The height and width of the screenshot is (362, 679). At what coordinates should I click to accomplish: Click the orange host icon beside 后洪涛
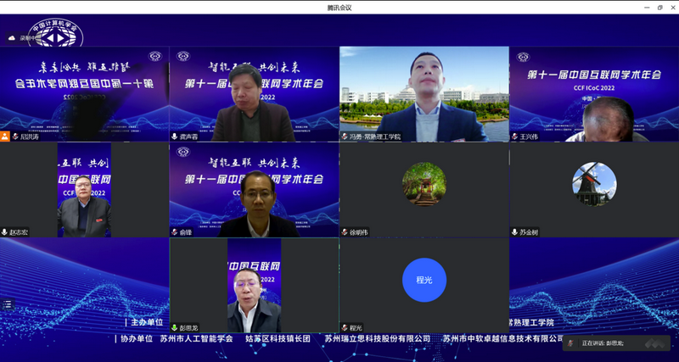point(5,136)
